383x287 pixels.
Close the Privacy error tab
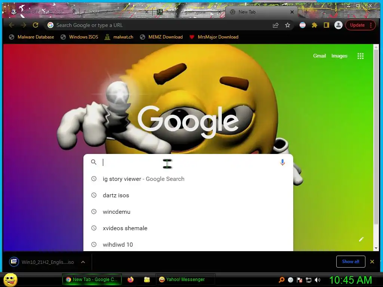[x=146, y=12]
